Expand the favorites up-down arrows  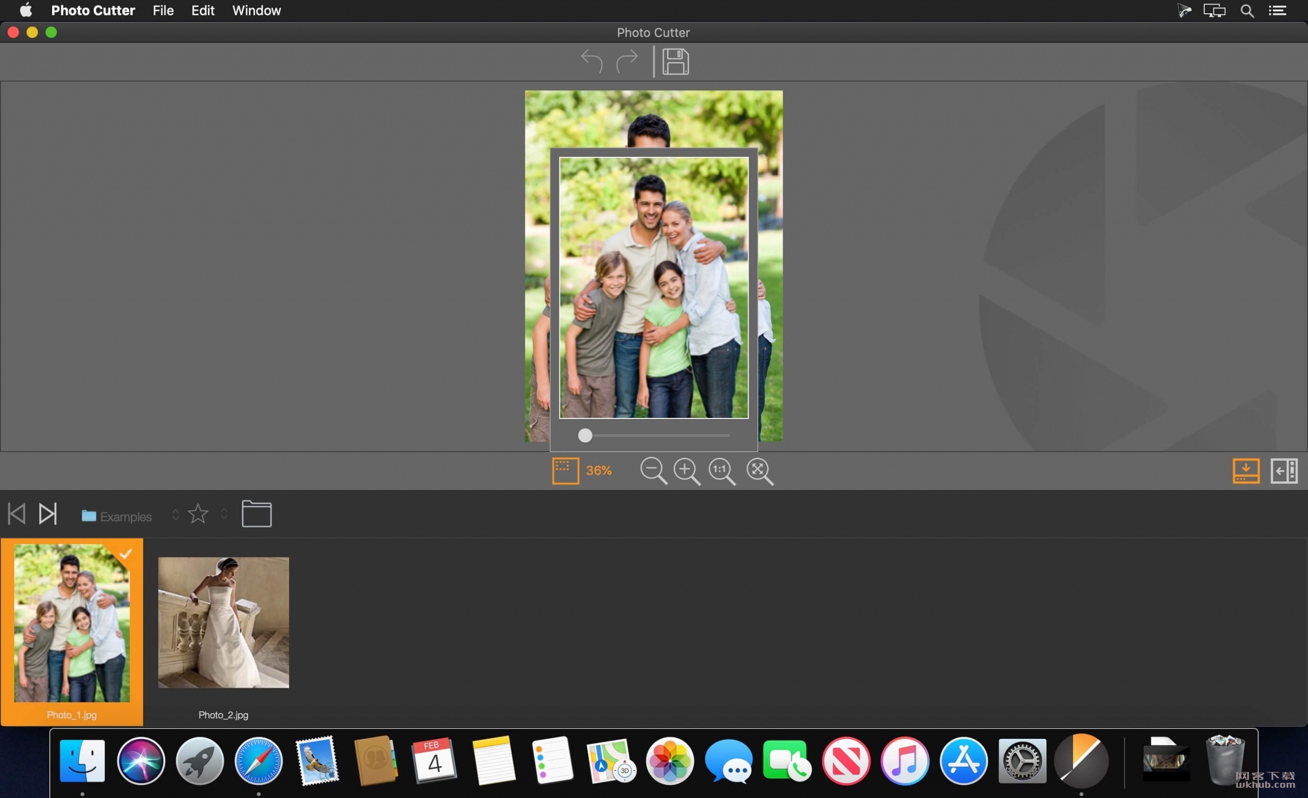pyautogui.click(x=224, y=514)
